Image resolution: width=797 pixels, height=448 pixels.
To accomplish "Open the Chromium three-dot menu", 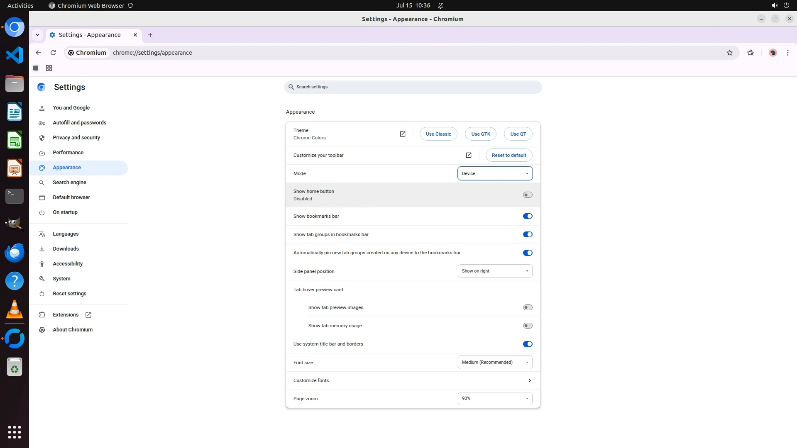I will tap(787, 53).
